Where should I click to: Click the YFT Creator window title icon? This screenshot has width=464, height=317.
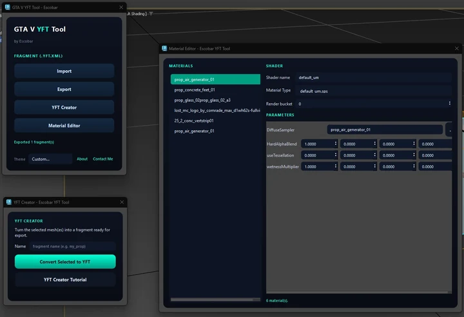click(x=8, y=202)
